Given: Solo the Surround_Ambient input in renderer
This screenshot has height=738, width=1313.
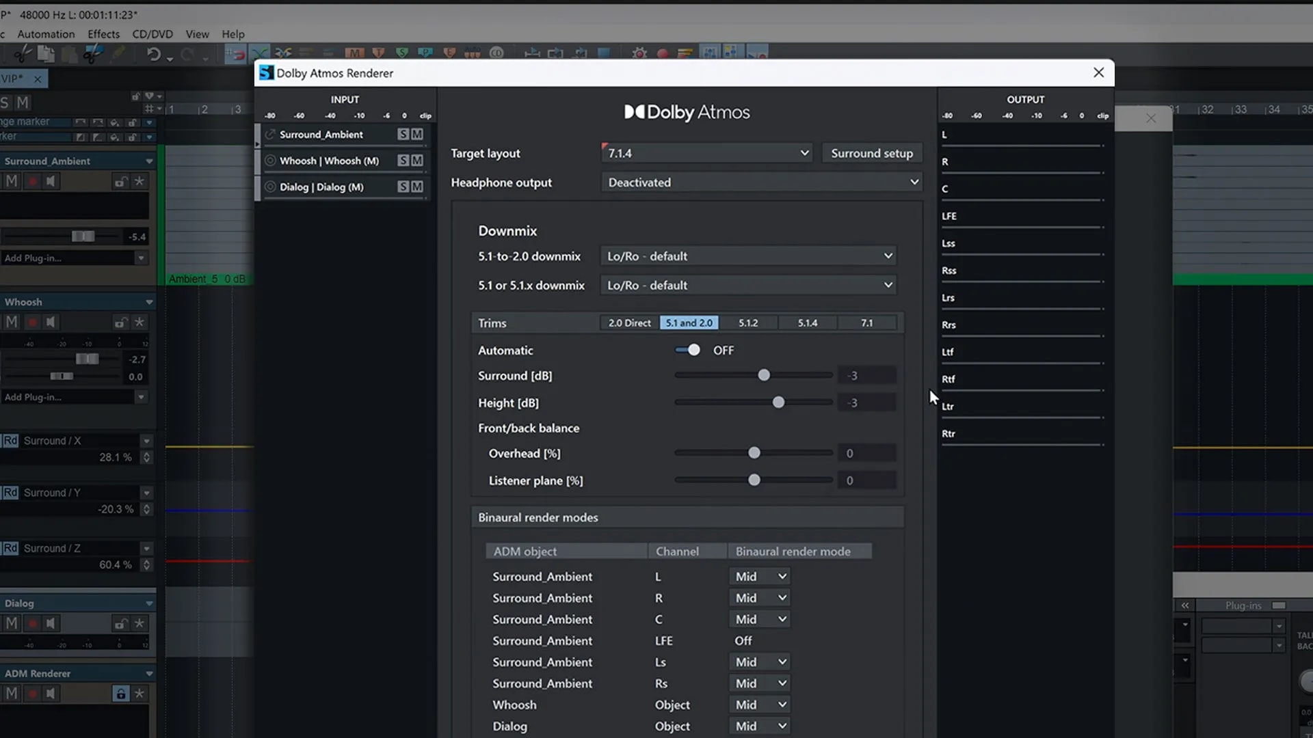Looking at the screenshot, I should click(403, 135).
